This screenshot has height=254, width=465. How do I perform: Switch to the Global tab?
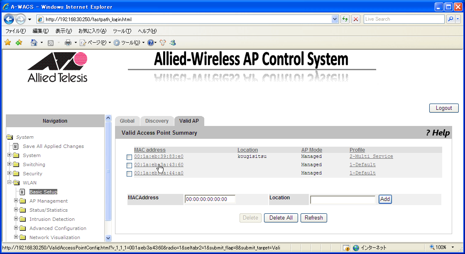[x=127, y=121]
